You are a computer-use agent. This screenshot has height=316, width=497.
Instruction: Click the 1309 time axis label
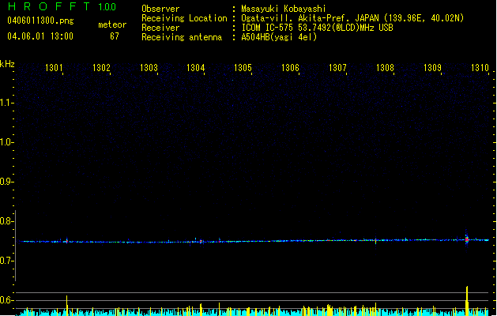[x=432, y=68]
